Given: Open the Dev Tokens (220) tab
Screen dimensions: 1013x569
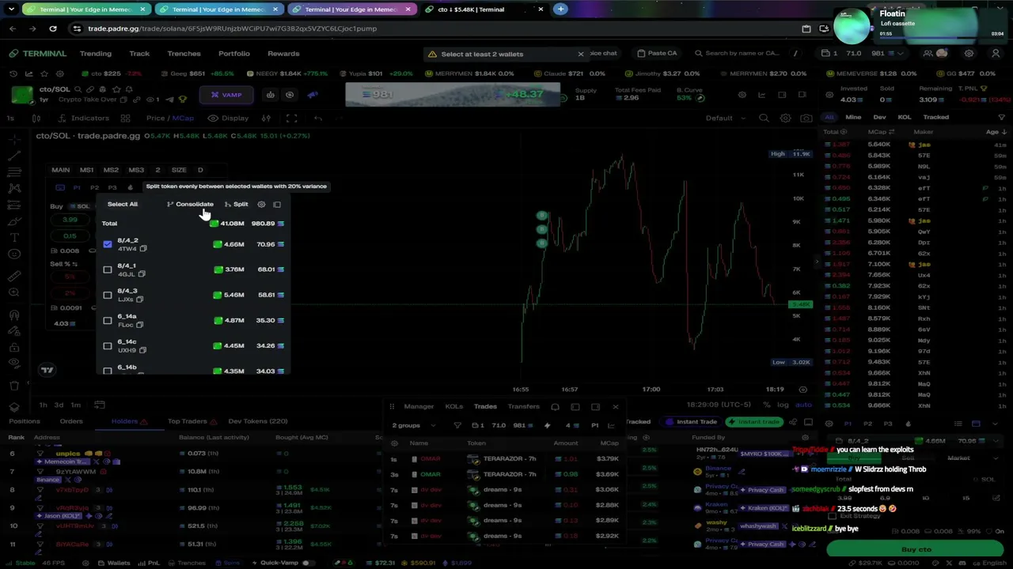Looking at the screenshot, I should point(258,421).
